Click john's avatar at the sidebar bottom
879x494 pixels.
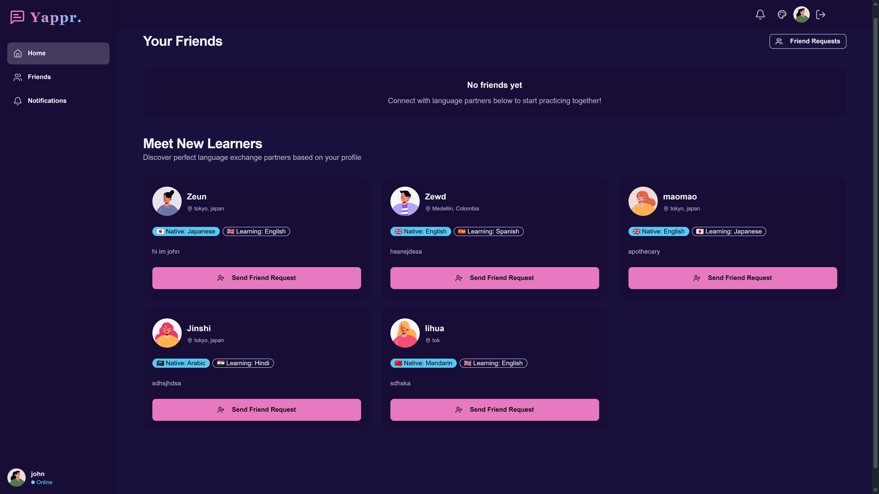[x=16, y=477]
